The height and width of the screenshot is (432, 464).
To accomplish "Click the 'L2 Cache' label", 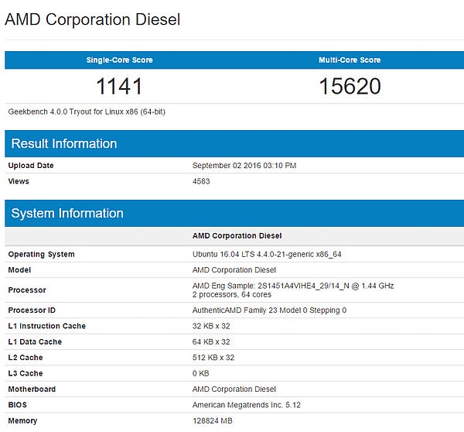I will tap(26, 358).
